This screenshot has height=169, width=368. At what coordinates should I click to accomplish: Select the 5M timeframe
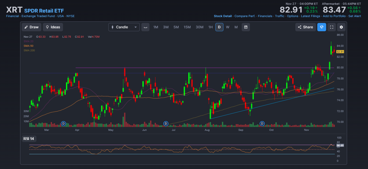click(176, 27)
